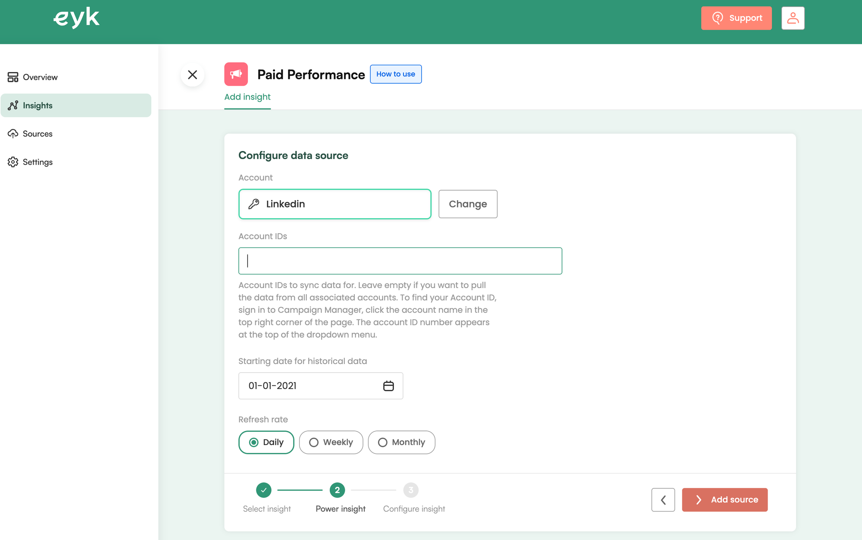Click the Change account button
This screenshot has width=862, height=540.
pyautogui.click(x=468, y=204)
